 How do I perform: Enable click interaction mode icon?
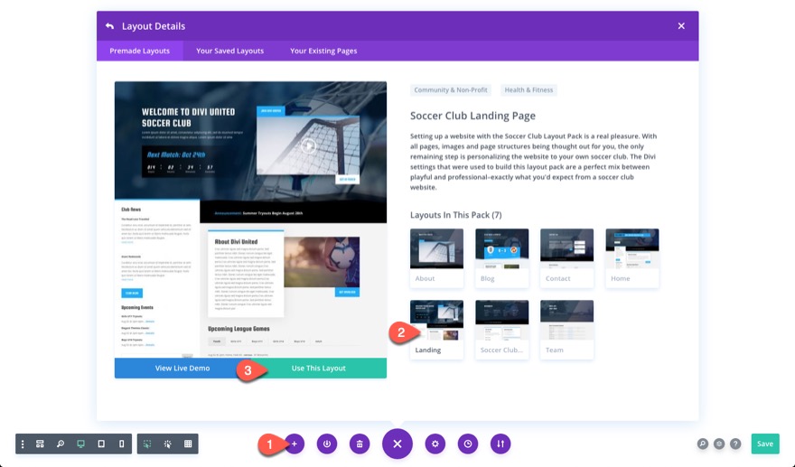167,444
